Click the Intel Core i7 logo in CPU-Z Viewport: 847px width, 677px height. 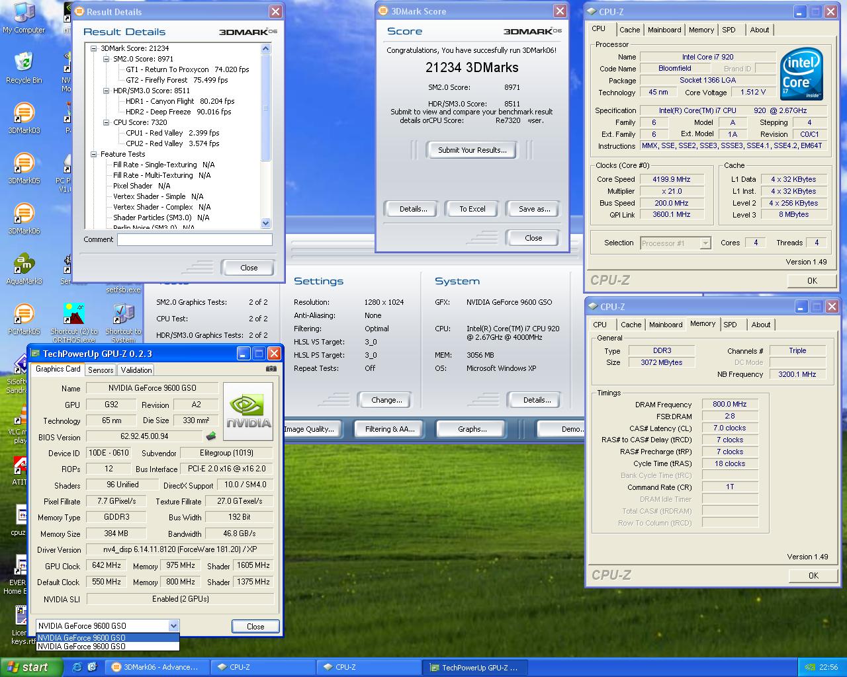click(x=801, y=74)
